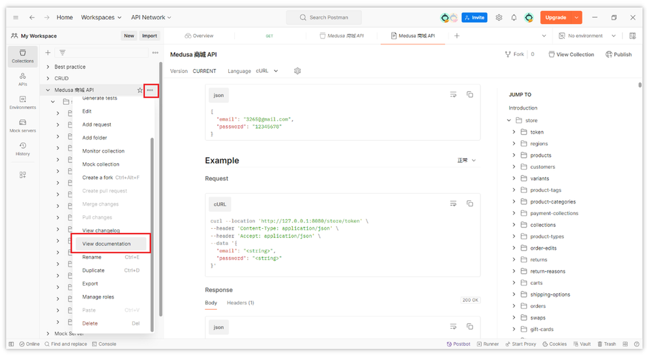Screen dimensions: 652x356
Task: Toggle word wrap on json body snippet
Action: (453, 95)
